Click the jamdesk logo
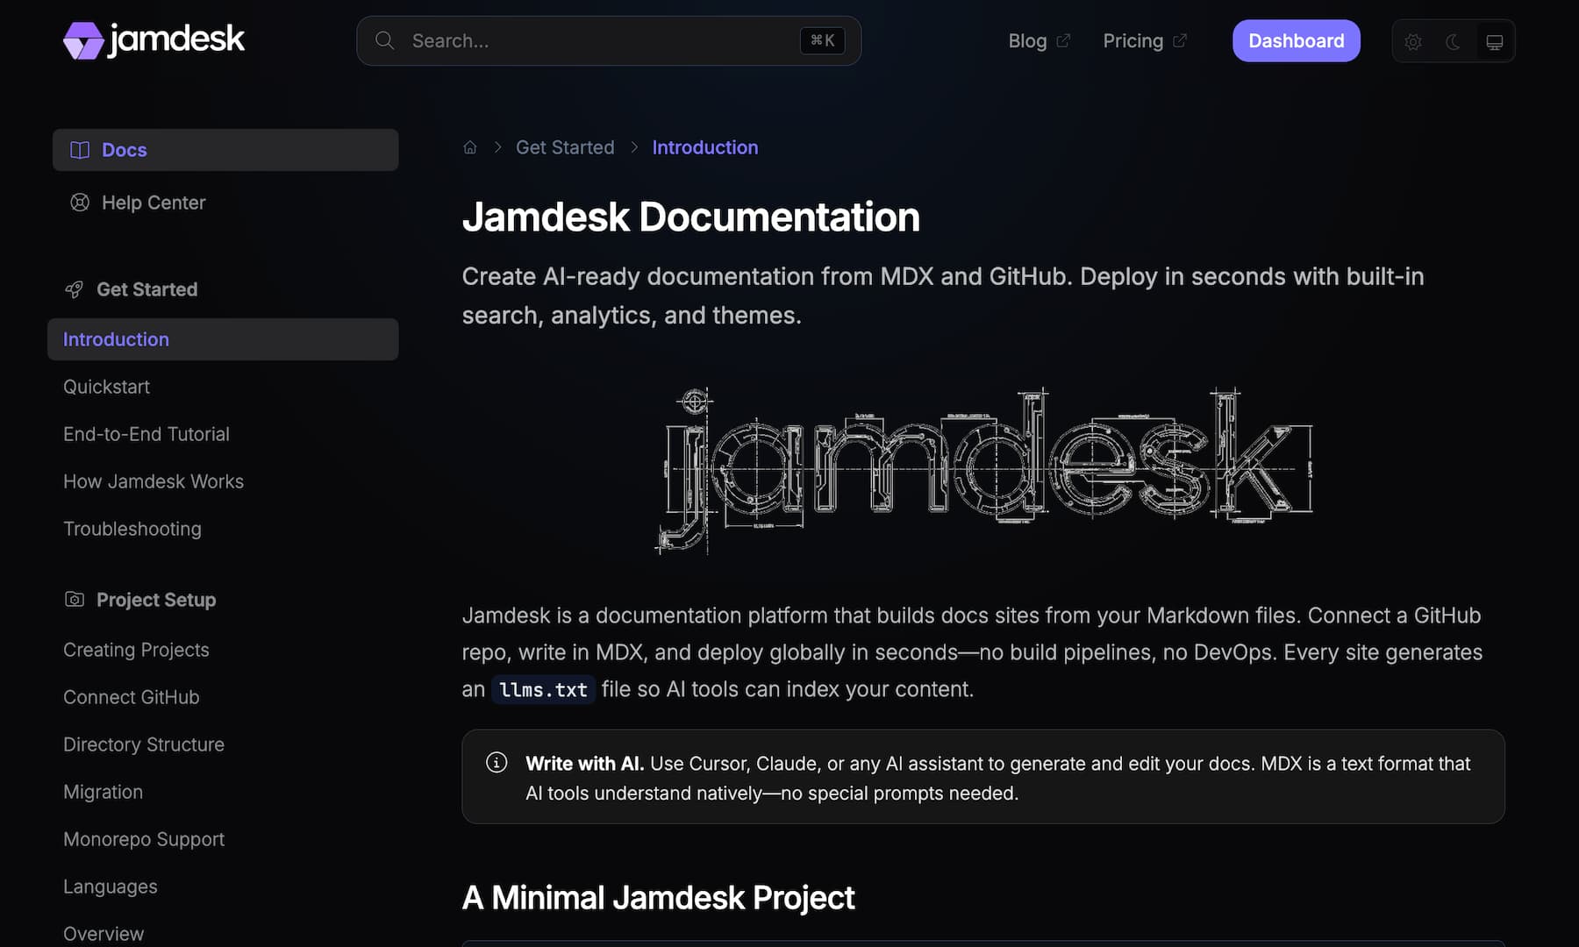Viewport: 1579px width, 947px height. pyautogui.click(x=154, y=39)
